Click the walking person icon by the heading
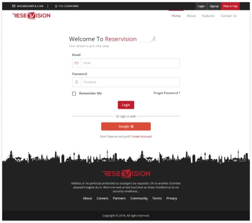Viewport: 252px width, 223px height. (154, 39)
